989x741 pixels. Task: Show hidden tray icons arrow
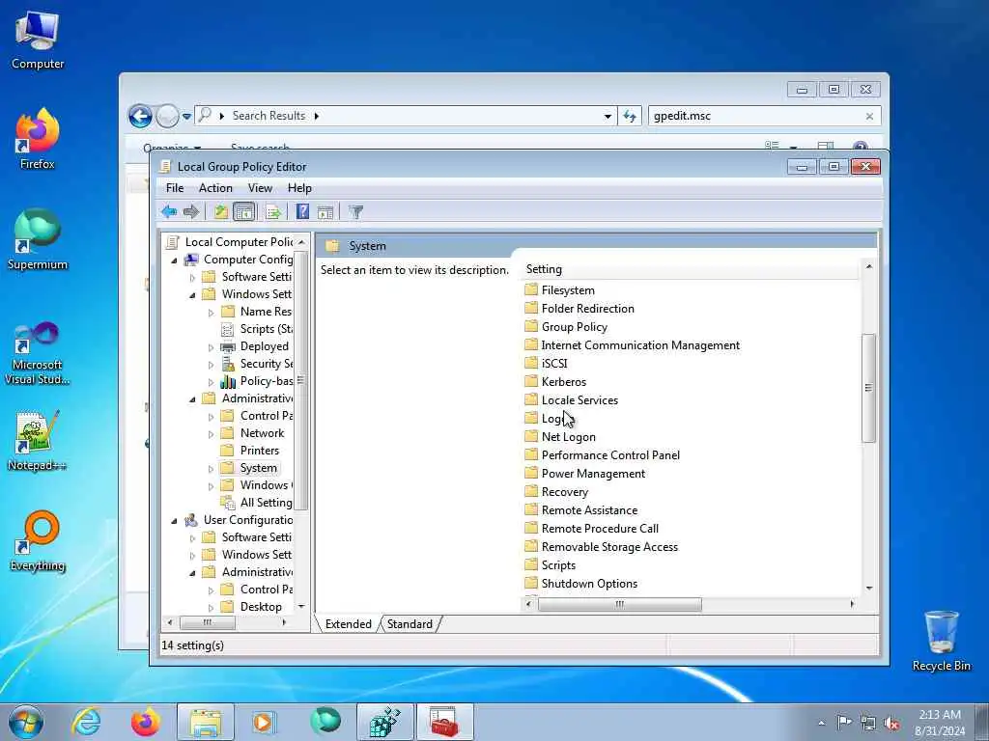821,724
